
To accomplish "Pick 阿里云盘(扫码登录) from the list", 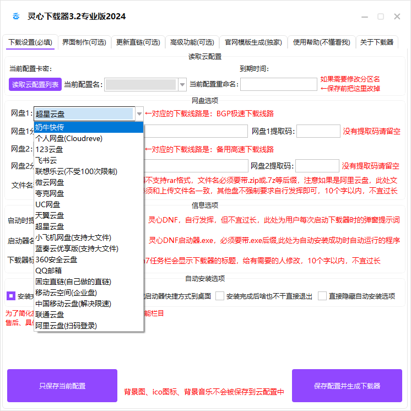I will 88,326.
